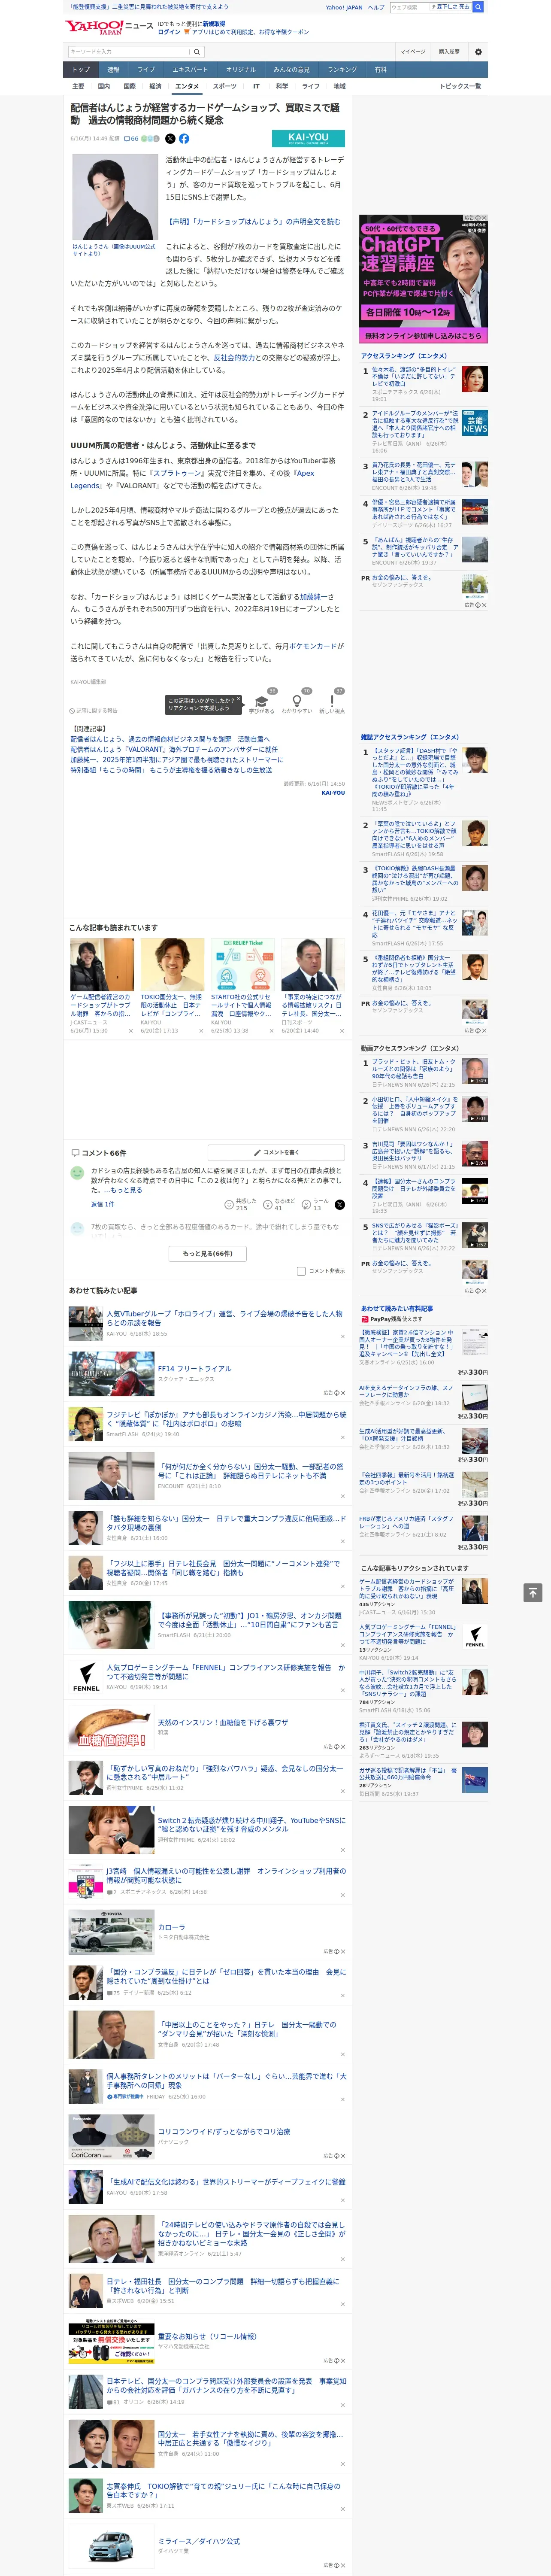Image resolution: width=551 pixels, height=2576 pixels.
Task: Open the 有料 tab
Action: [x=380, y=70]
